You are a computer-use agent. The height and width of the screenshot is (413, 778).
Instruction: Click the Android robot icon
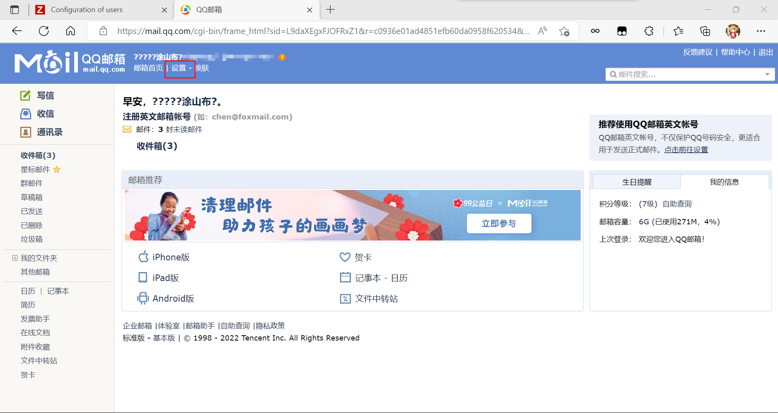click(143, 298)
